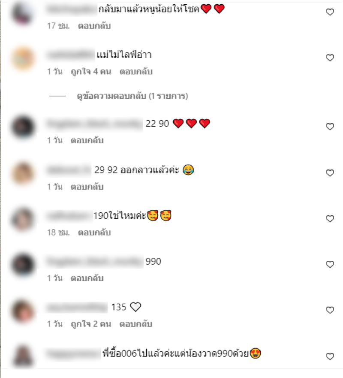Reply to 'แม่ไม่ไลฟ์อ่าา' comment

click(136, 72)
